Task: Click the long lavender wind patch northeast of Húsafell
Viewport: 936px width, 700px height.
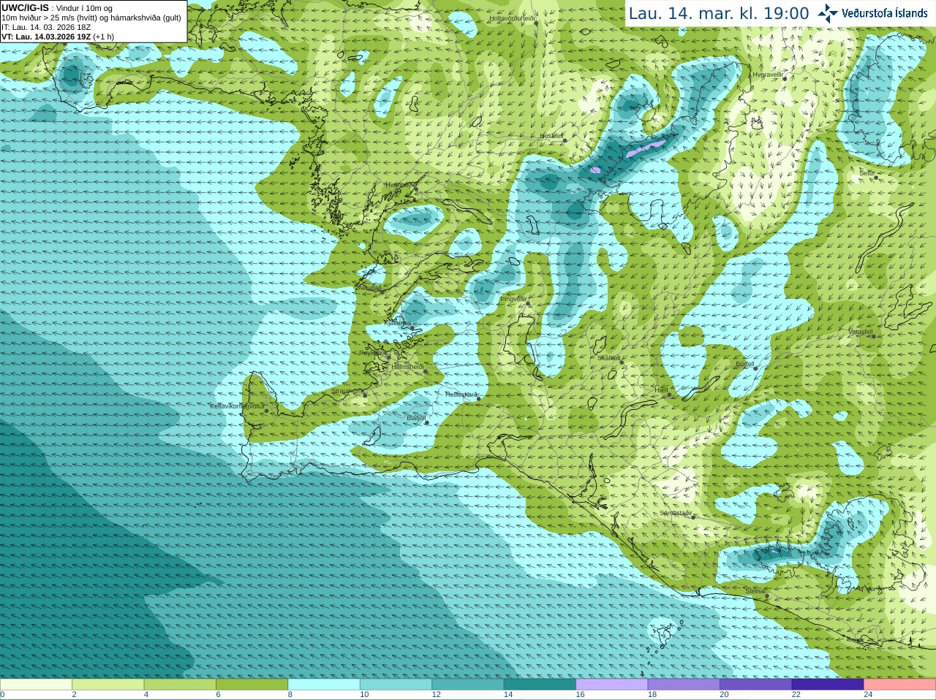Action: tap(646, 148)
